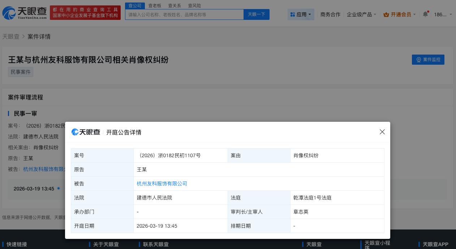Open the 杭州友科服饰有限公司 company link

click(162, 184)
